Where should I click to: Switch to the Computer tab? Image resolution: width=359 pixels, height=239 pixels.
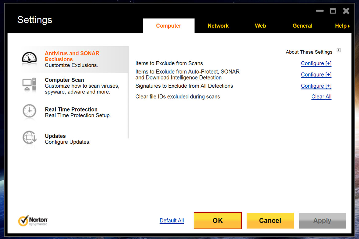169,26
